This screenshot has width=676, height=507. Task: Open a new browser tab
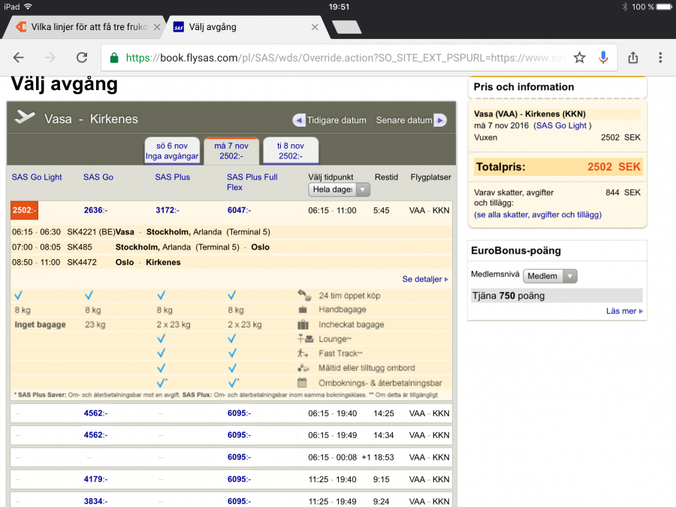tap(347, 27)
